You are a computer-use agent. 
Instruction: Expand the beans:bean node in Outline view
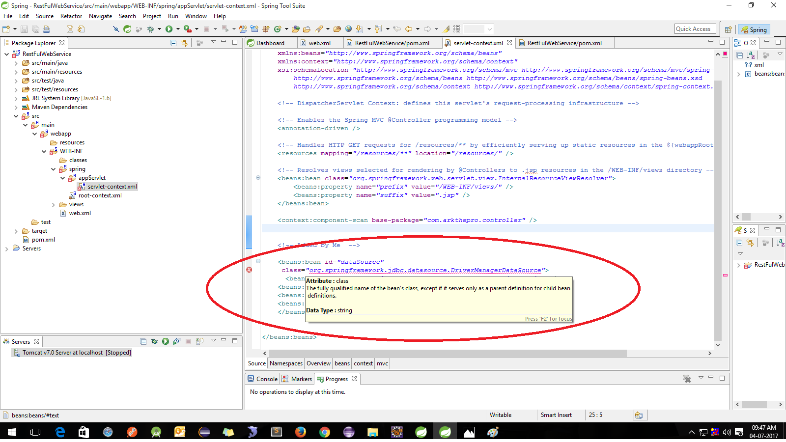coord(738,74)
